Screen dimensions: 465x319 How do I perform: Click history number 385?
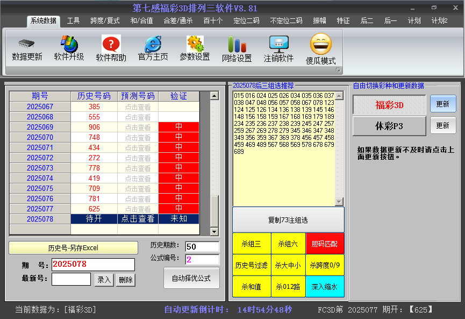[94, 107]
